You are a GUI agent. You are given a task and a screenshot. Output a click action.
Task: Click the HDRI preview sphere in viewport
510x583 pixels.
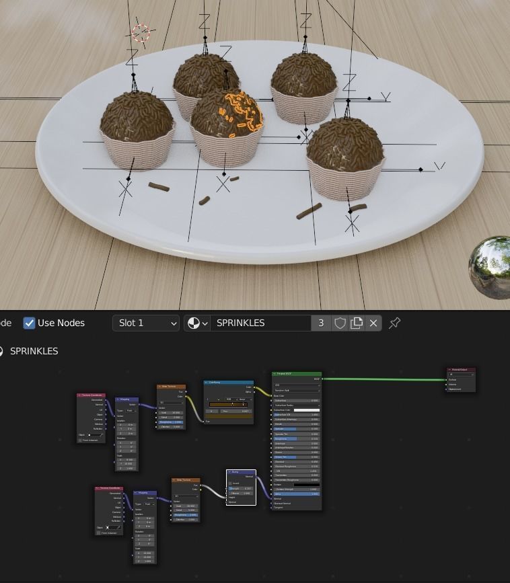pos(490,267)
